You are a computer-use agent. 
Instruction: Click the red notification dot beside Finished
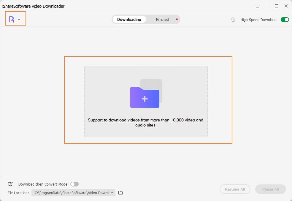[177, 19]
